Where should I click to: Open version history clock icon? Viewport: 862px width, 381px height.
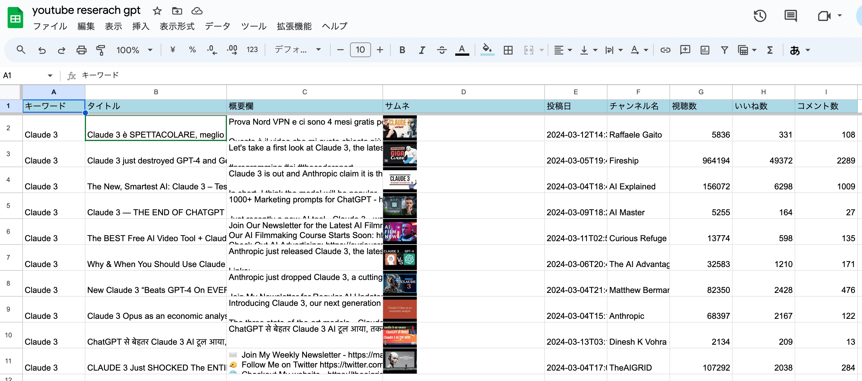point(760,16)
